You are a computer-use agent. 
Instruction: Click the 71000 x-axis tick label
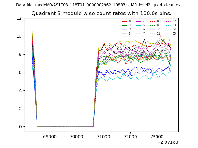(103, 136)
